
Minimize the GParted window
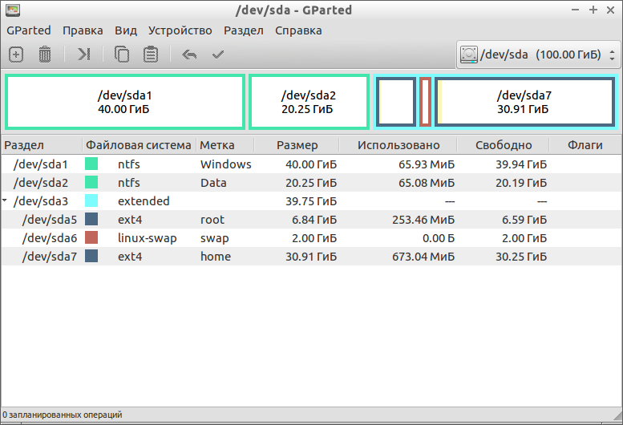pos(575,10)
